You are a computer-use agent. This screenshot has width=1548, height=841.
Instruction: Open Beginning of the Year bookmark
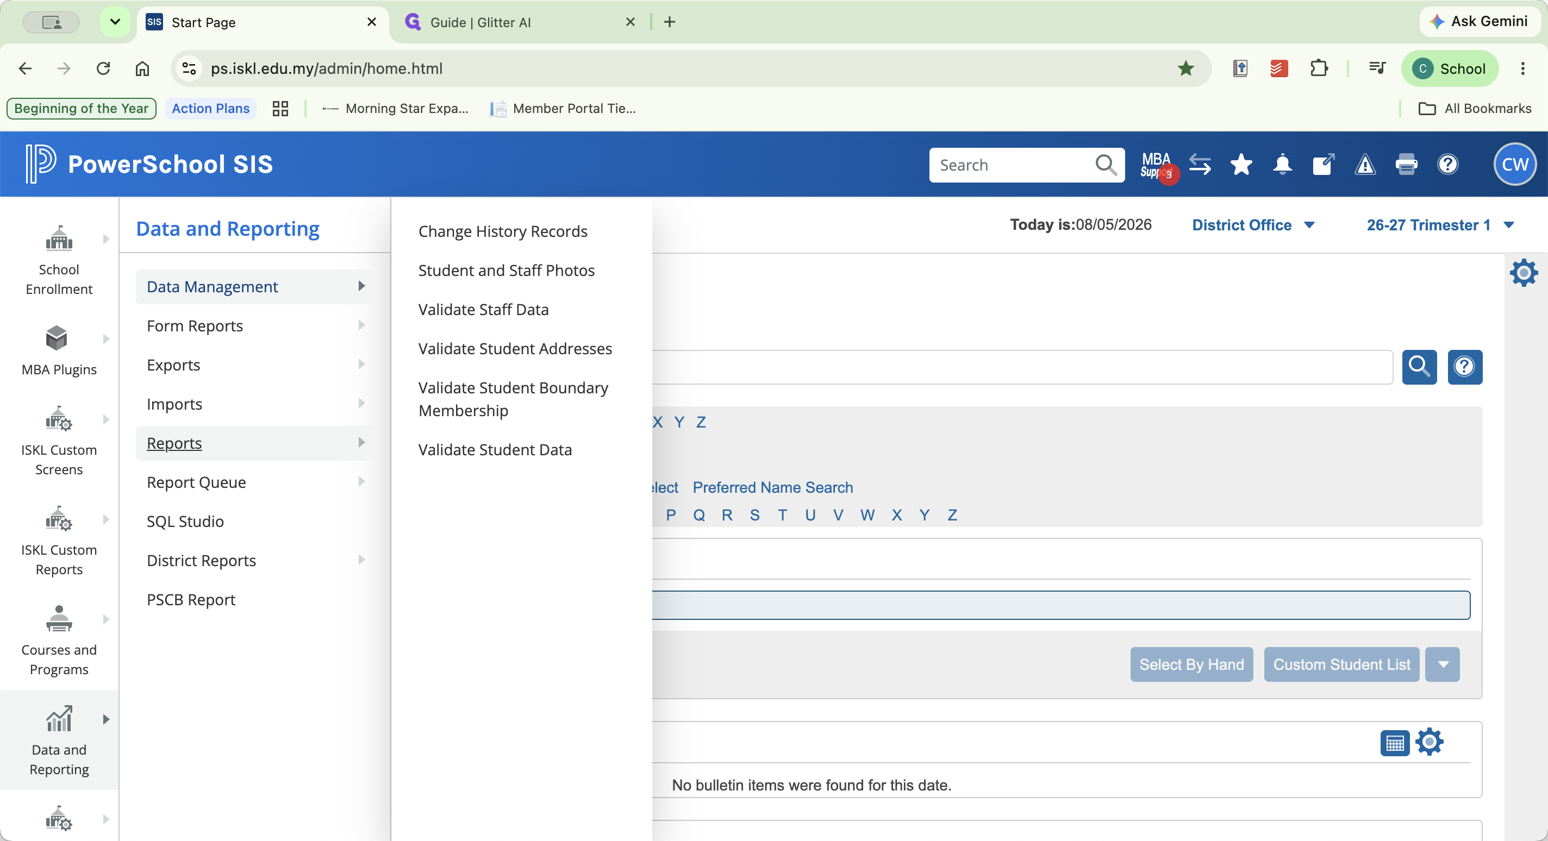click(x=81, y=108)
